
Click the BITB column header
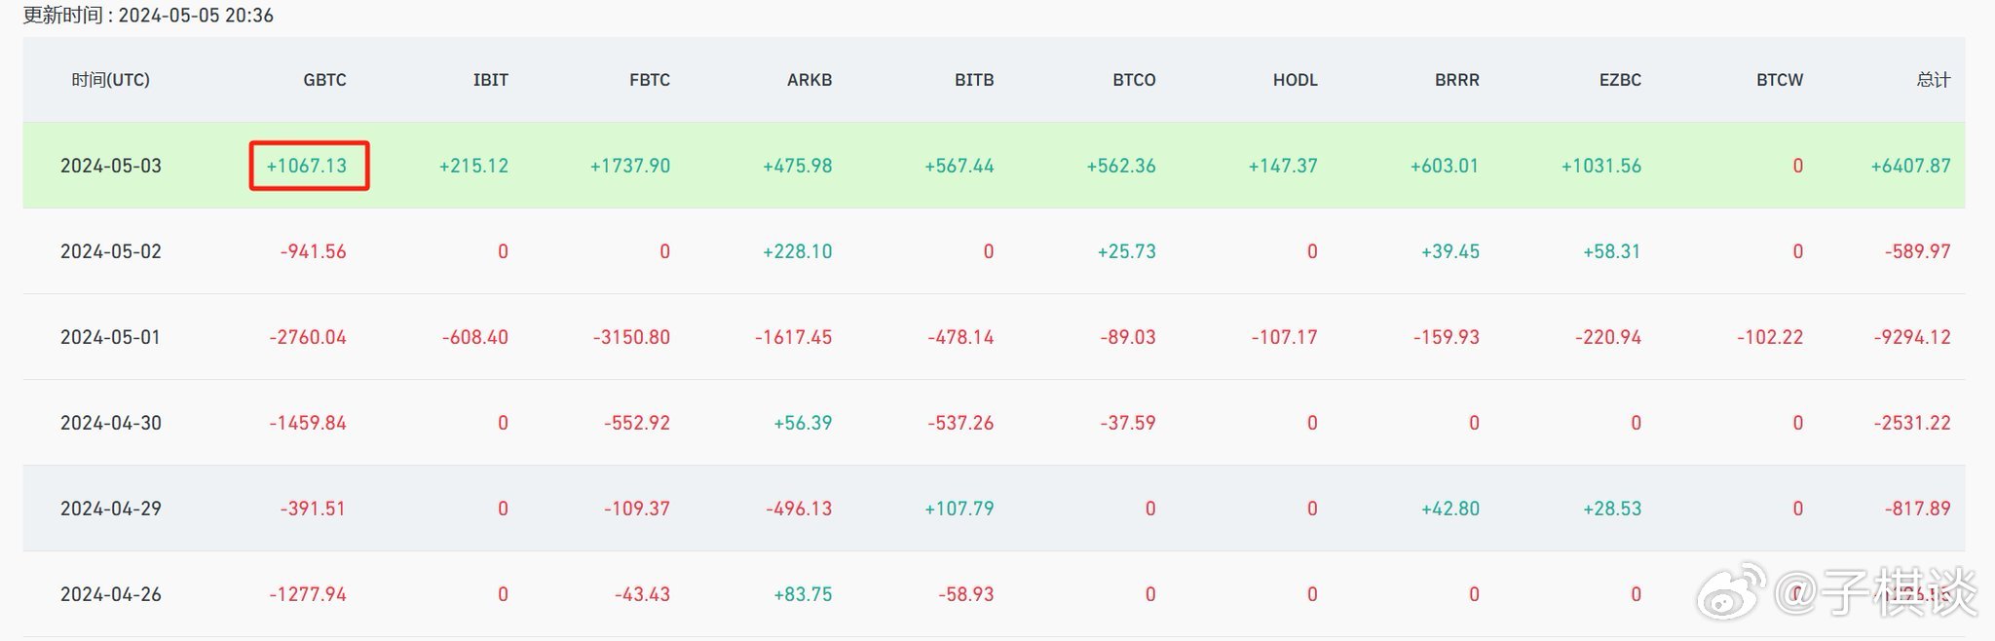[x=973, y=80]
